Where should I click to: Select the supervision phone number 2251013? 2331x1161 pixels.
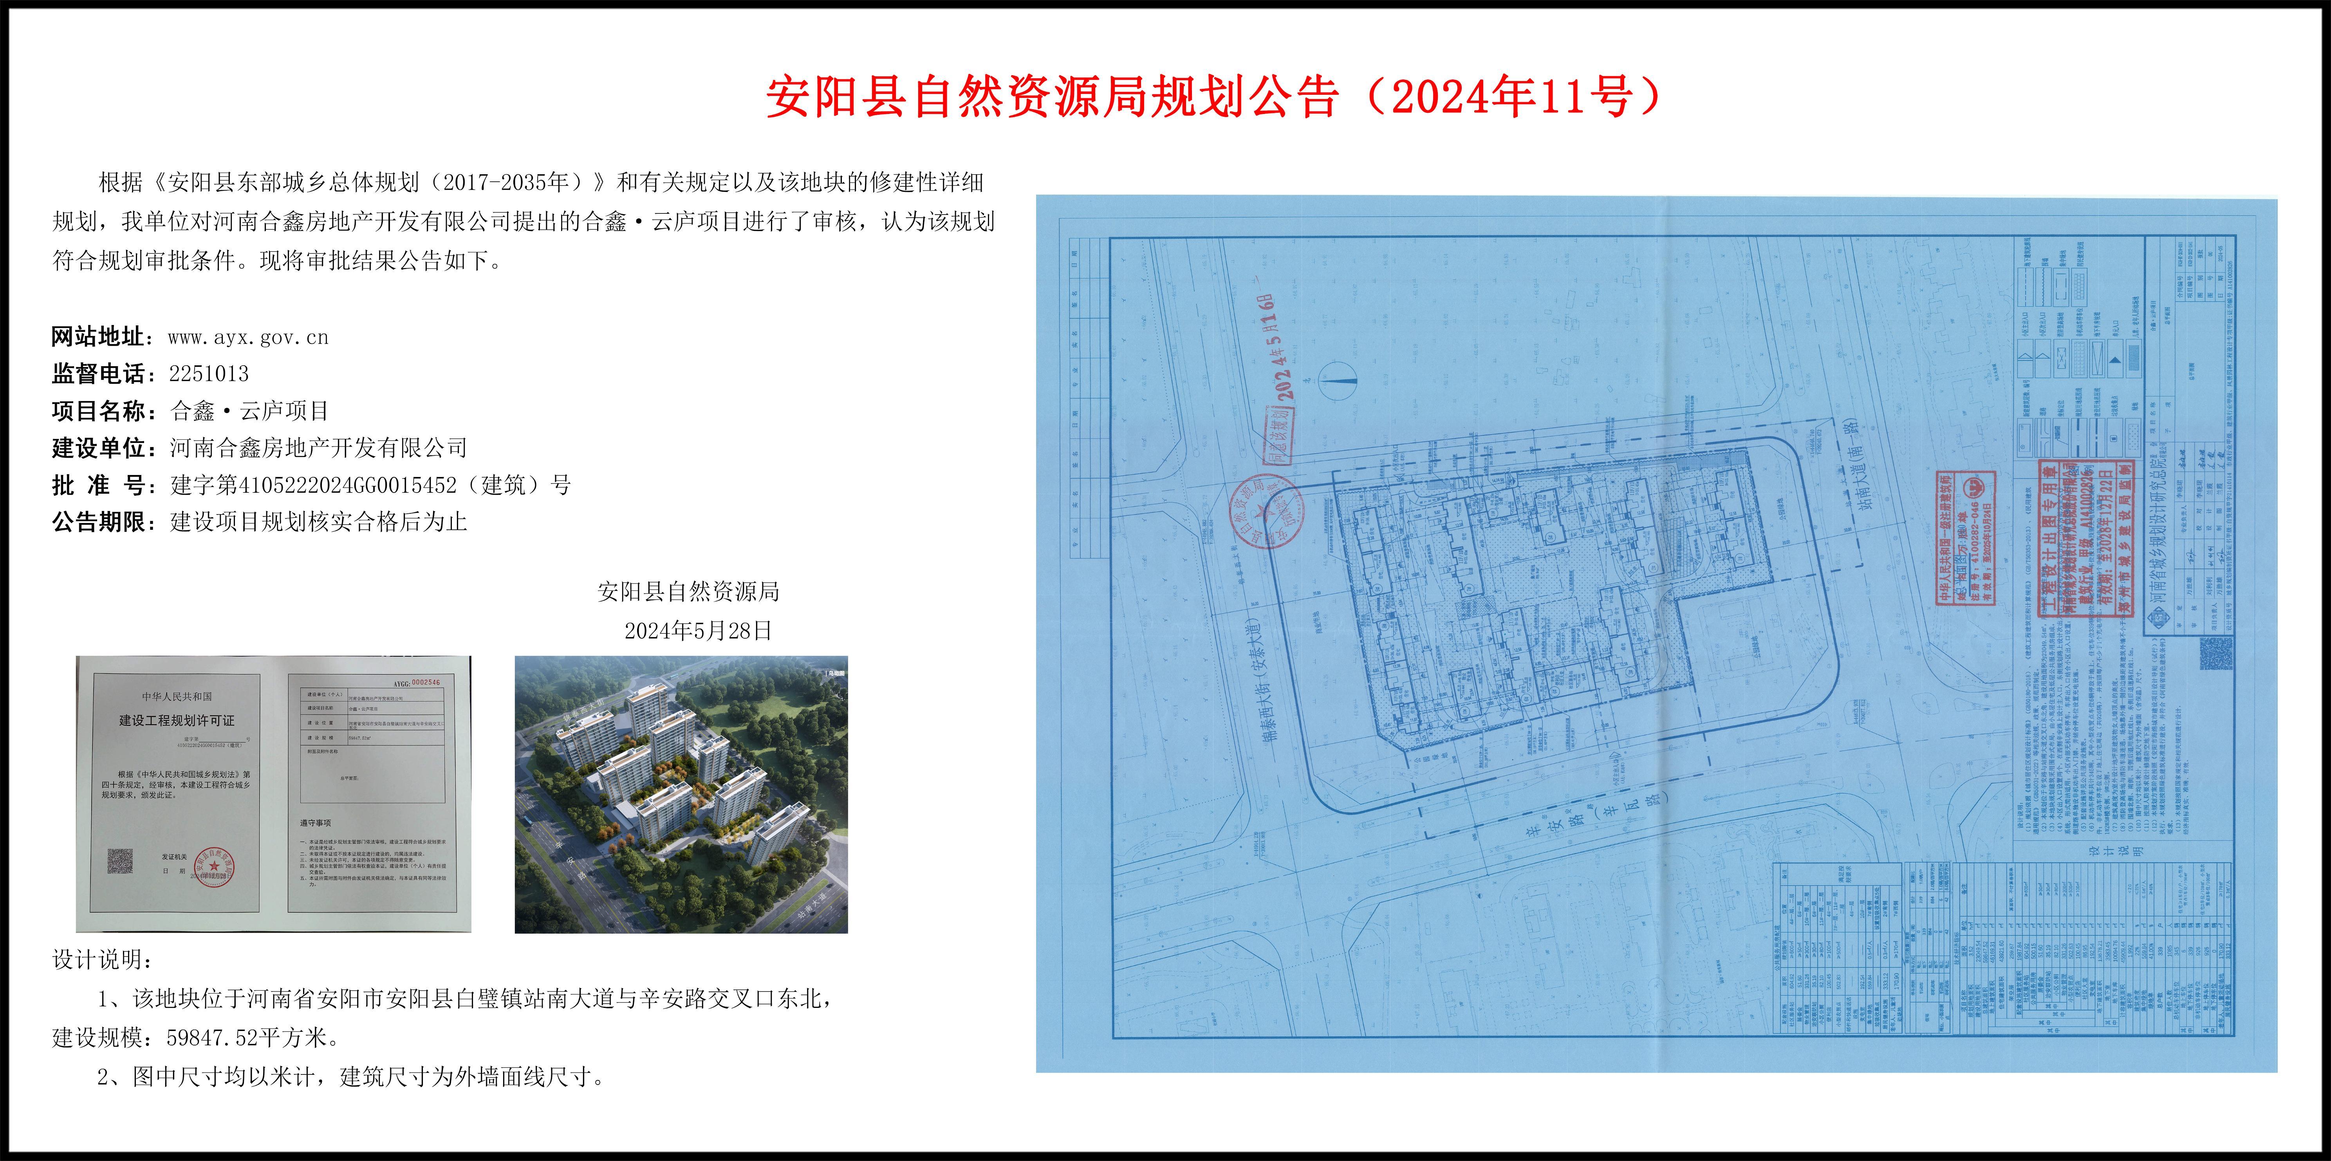coord(209,374)
